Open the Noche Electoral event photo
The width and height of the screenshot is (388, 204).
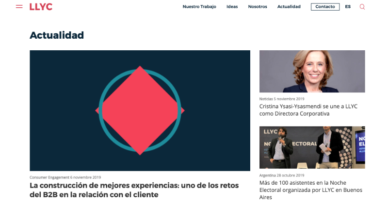coord(312,147)
